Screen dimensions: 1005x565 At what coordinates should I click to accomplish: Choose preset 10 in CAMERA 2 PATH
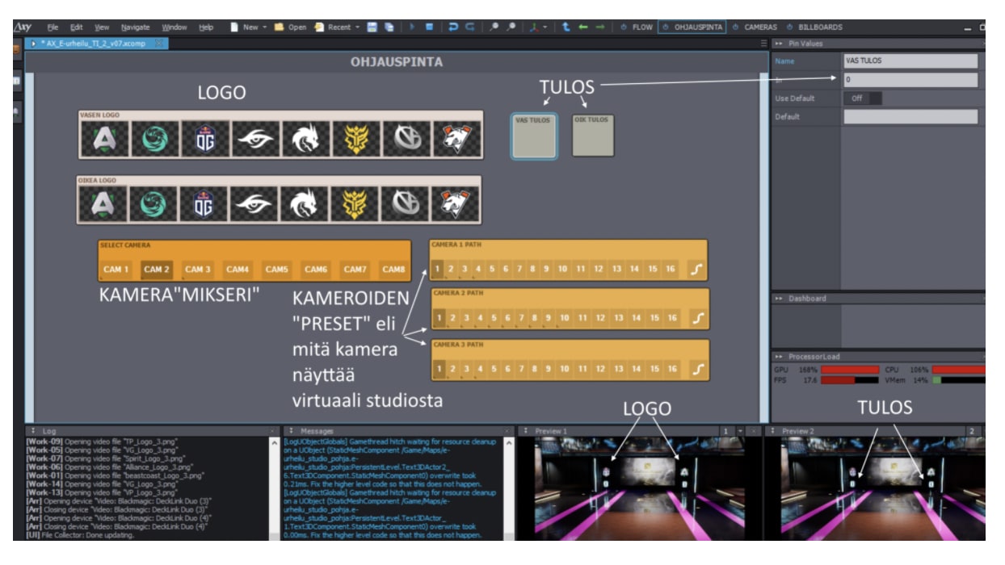pos(564,318)
